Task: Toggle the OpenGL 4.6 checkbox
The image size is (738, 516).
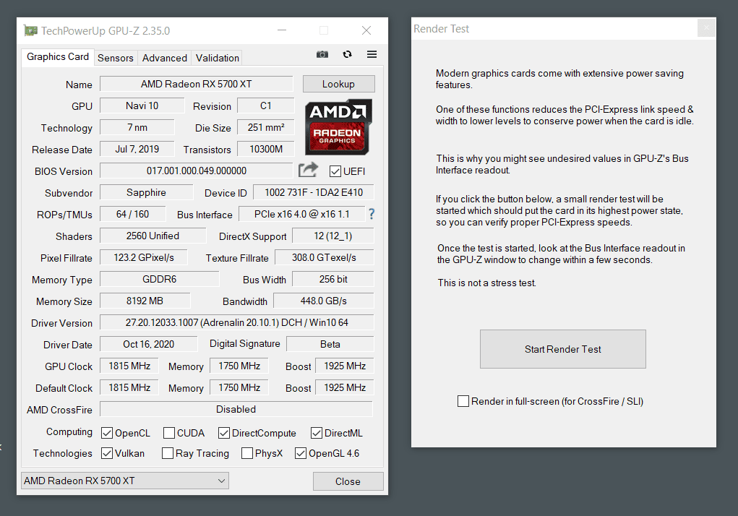Action: 300,453
